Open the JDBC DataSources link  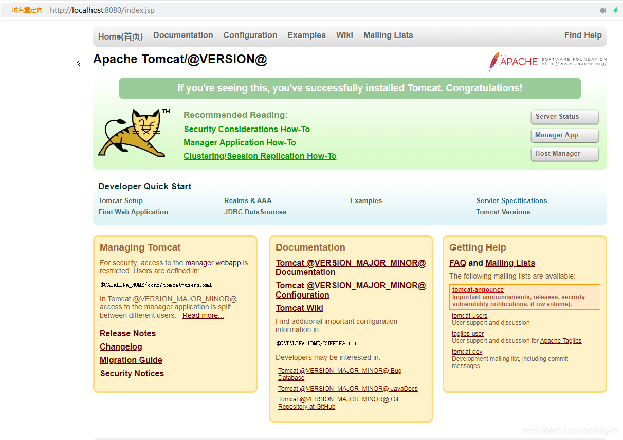click(255, 212)
